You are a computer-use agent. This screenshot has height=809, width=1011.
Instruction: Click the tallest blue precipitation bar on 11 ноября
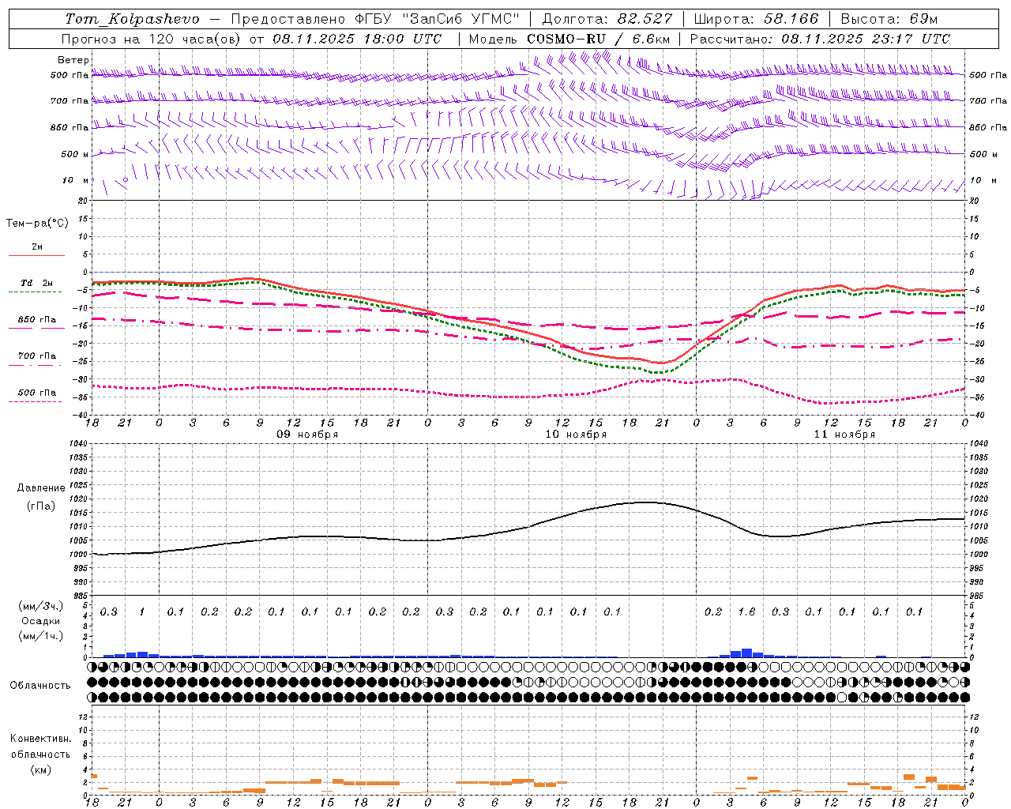746,653
